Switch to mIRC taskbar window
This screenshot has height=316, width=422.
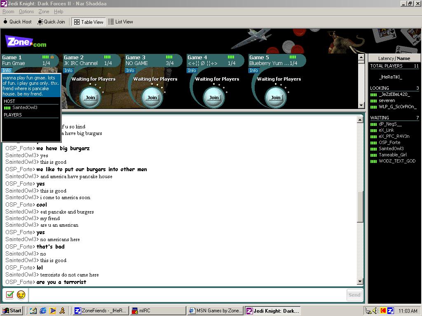coord(158,311)
